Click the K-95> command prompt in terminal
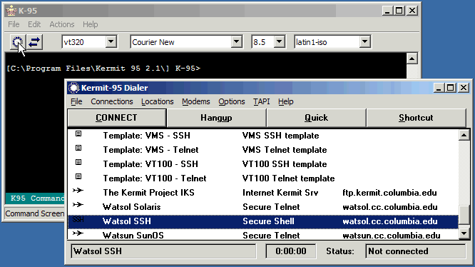 (x=188, y=69)
